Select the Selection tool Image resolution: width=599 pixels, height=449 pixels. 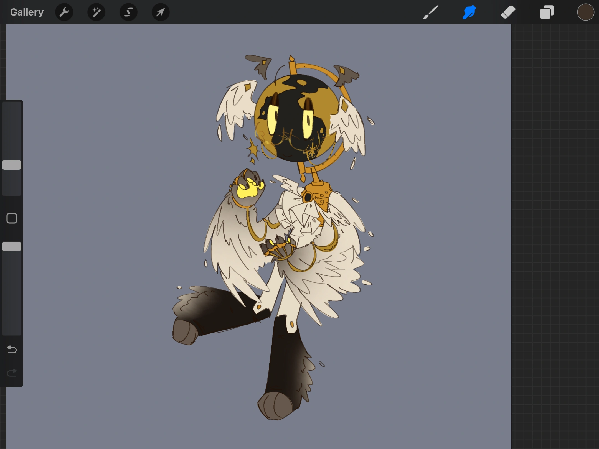pyautogui.click(x=128, y=12)
